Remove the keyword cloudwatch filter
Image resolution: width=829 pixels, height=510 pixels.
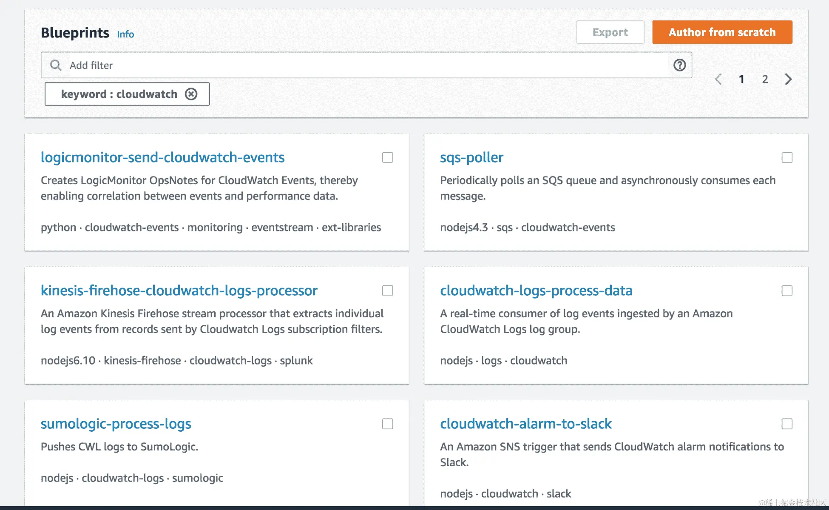tap(191, 94)
